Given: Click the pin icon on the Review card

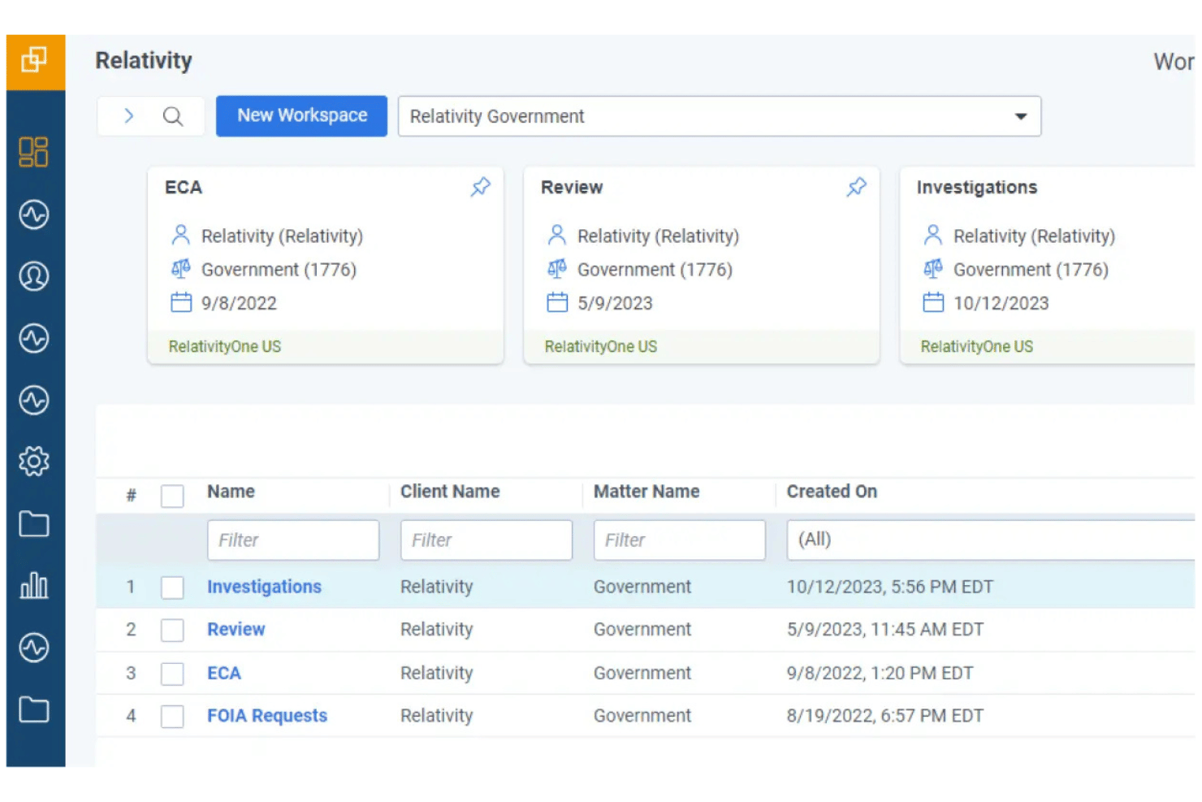Looking at the screenshot, I should pos(857,187).
